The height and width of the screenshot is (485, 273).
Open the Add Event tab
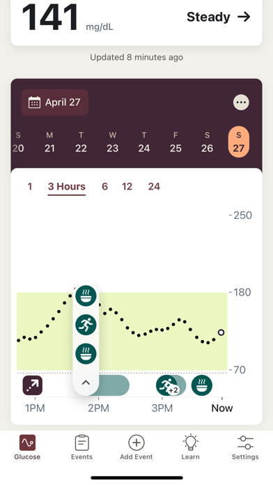click(x=136, y=447)
